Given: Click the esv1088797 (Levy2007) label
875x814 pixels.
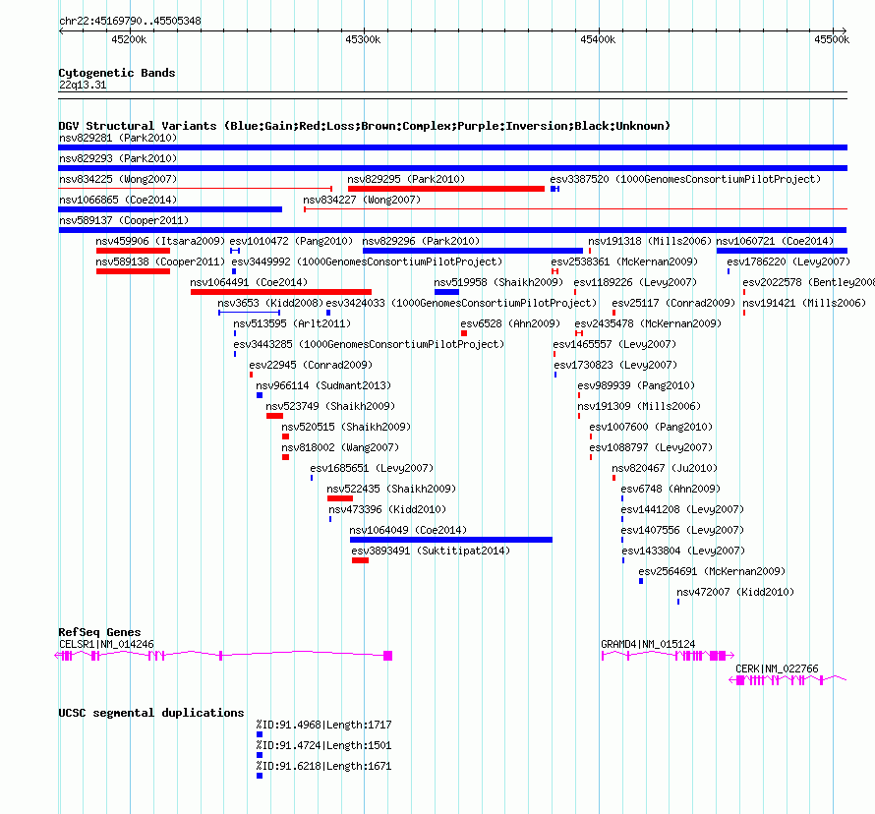Looking at the screenshot, I should coord(651,447).
